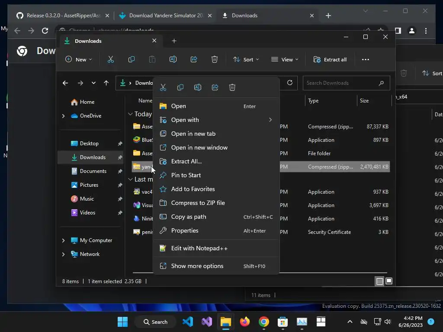This screenshot has width=443, height=332.
Task: Click Copy icon atop context menu
Action: 180,87
